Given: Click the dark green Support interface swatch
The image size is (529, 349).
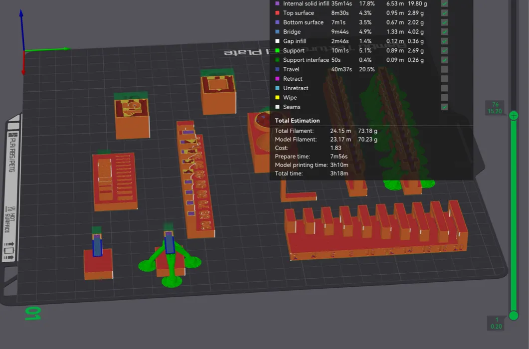Looking at the screenshot, I should [x=277, y=60].
